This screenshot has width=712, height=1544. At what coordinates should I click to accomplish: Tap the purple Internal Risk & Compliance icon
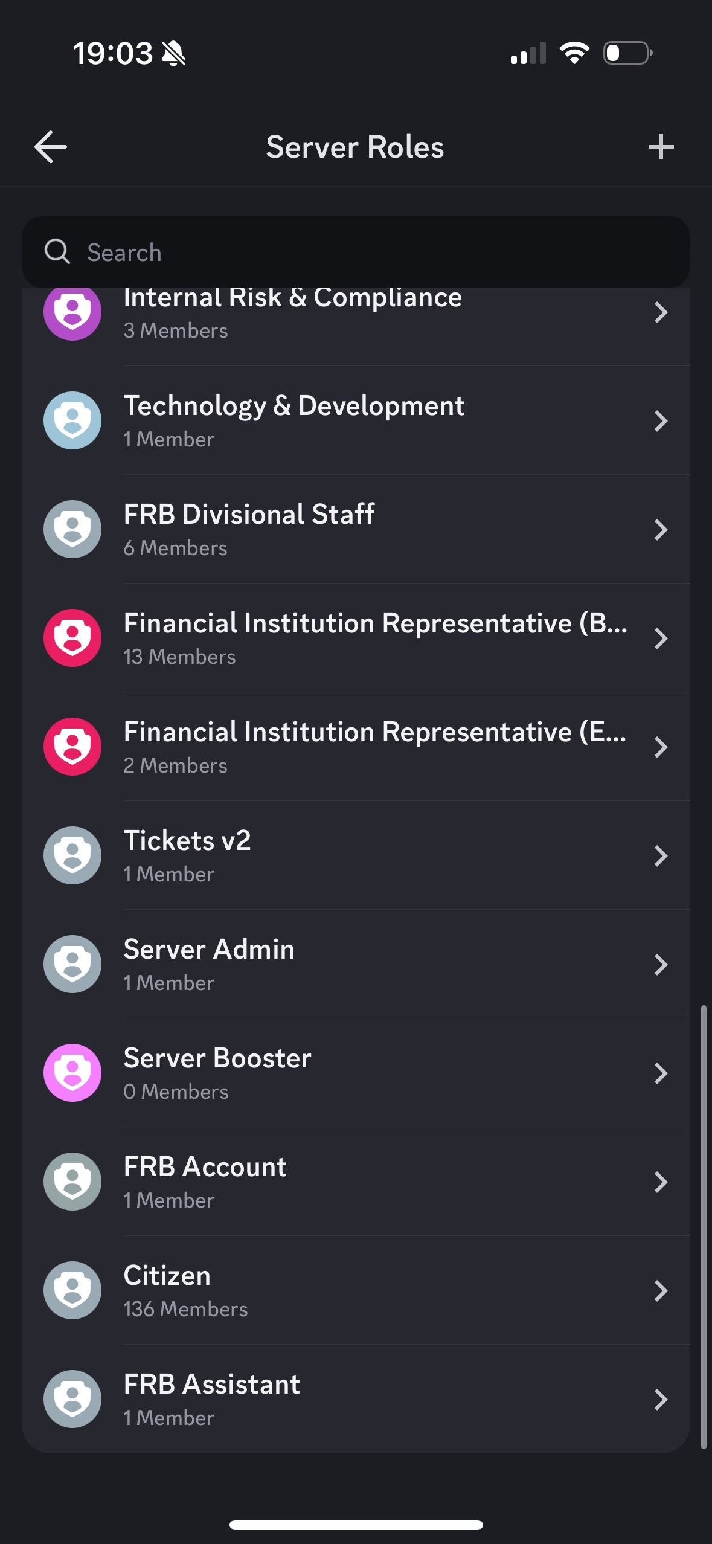pyautogui.click(x=72, y=313)
